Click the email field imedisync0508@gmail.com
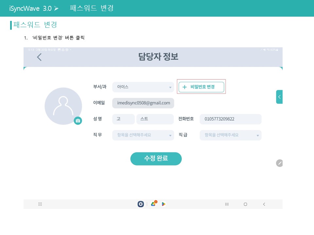This screenshot has height=235, width=314. [143, 103]
